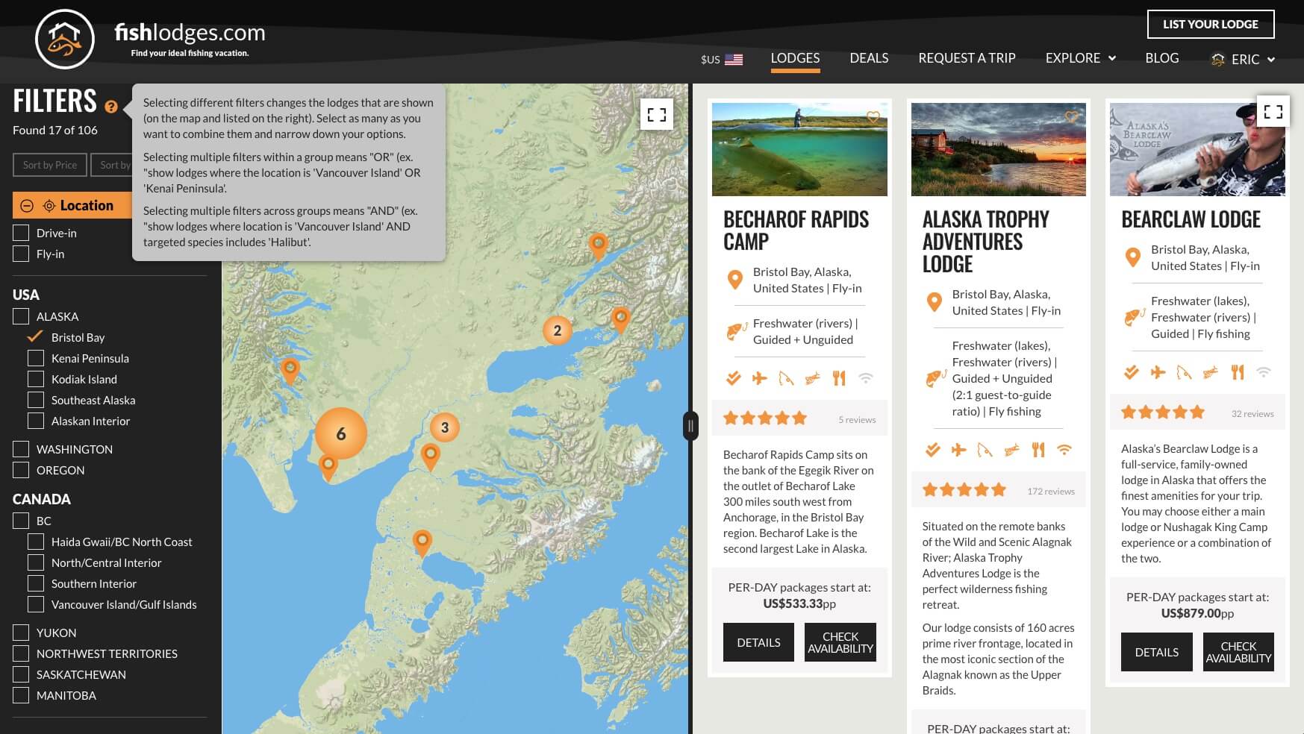Click the LIST YOUR LODGE button
Viewport: 1304px width, 734px height.
coord(1211,25)
